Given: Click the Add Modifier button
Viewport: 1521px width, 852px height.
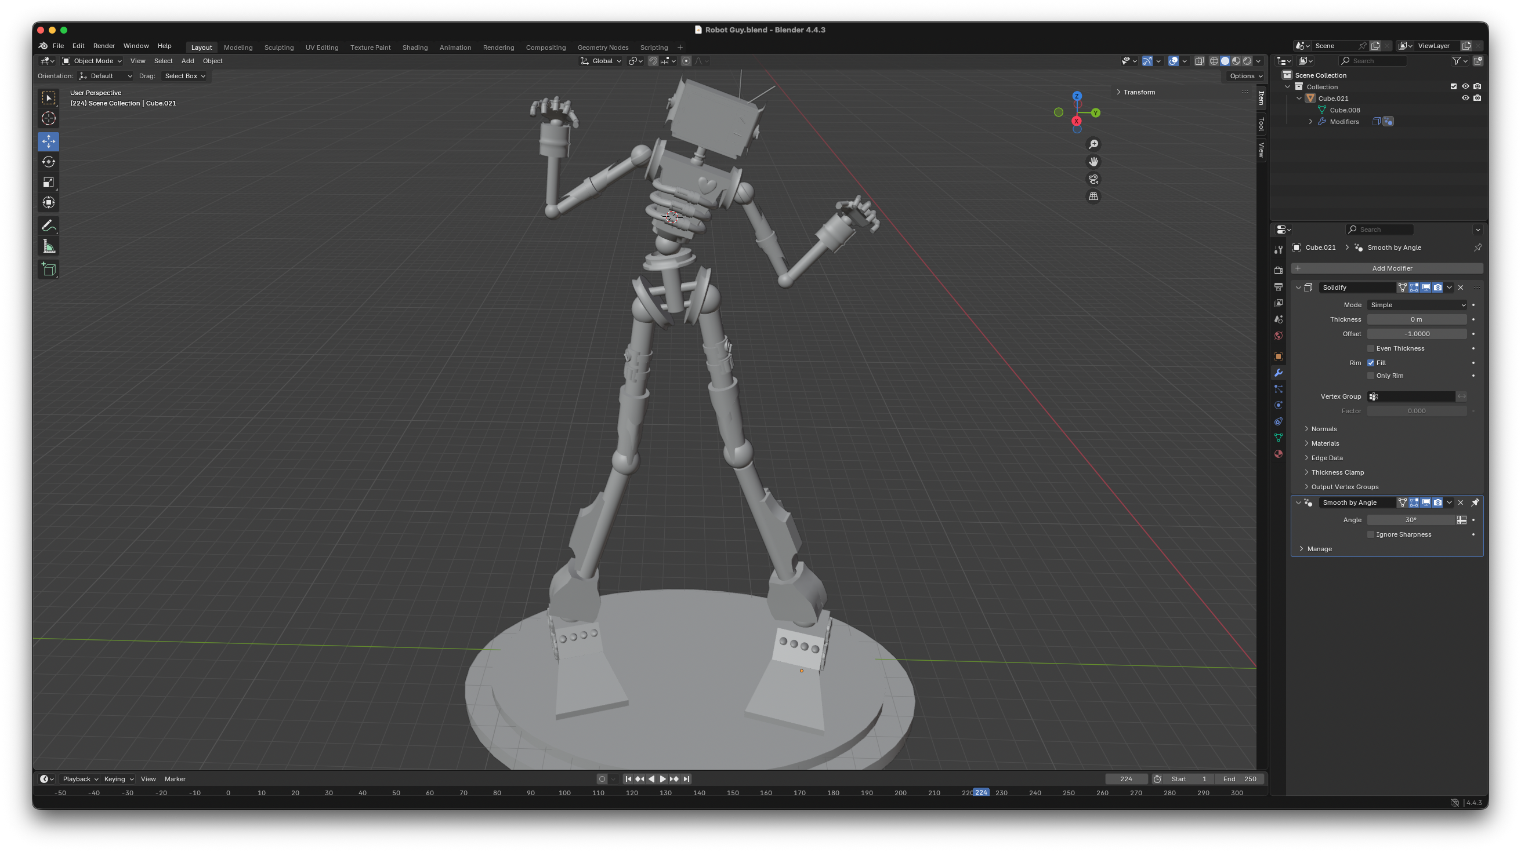Looking at the screenshot, I should 1387,268.
